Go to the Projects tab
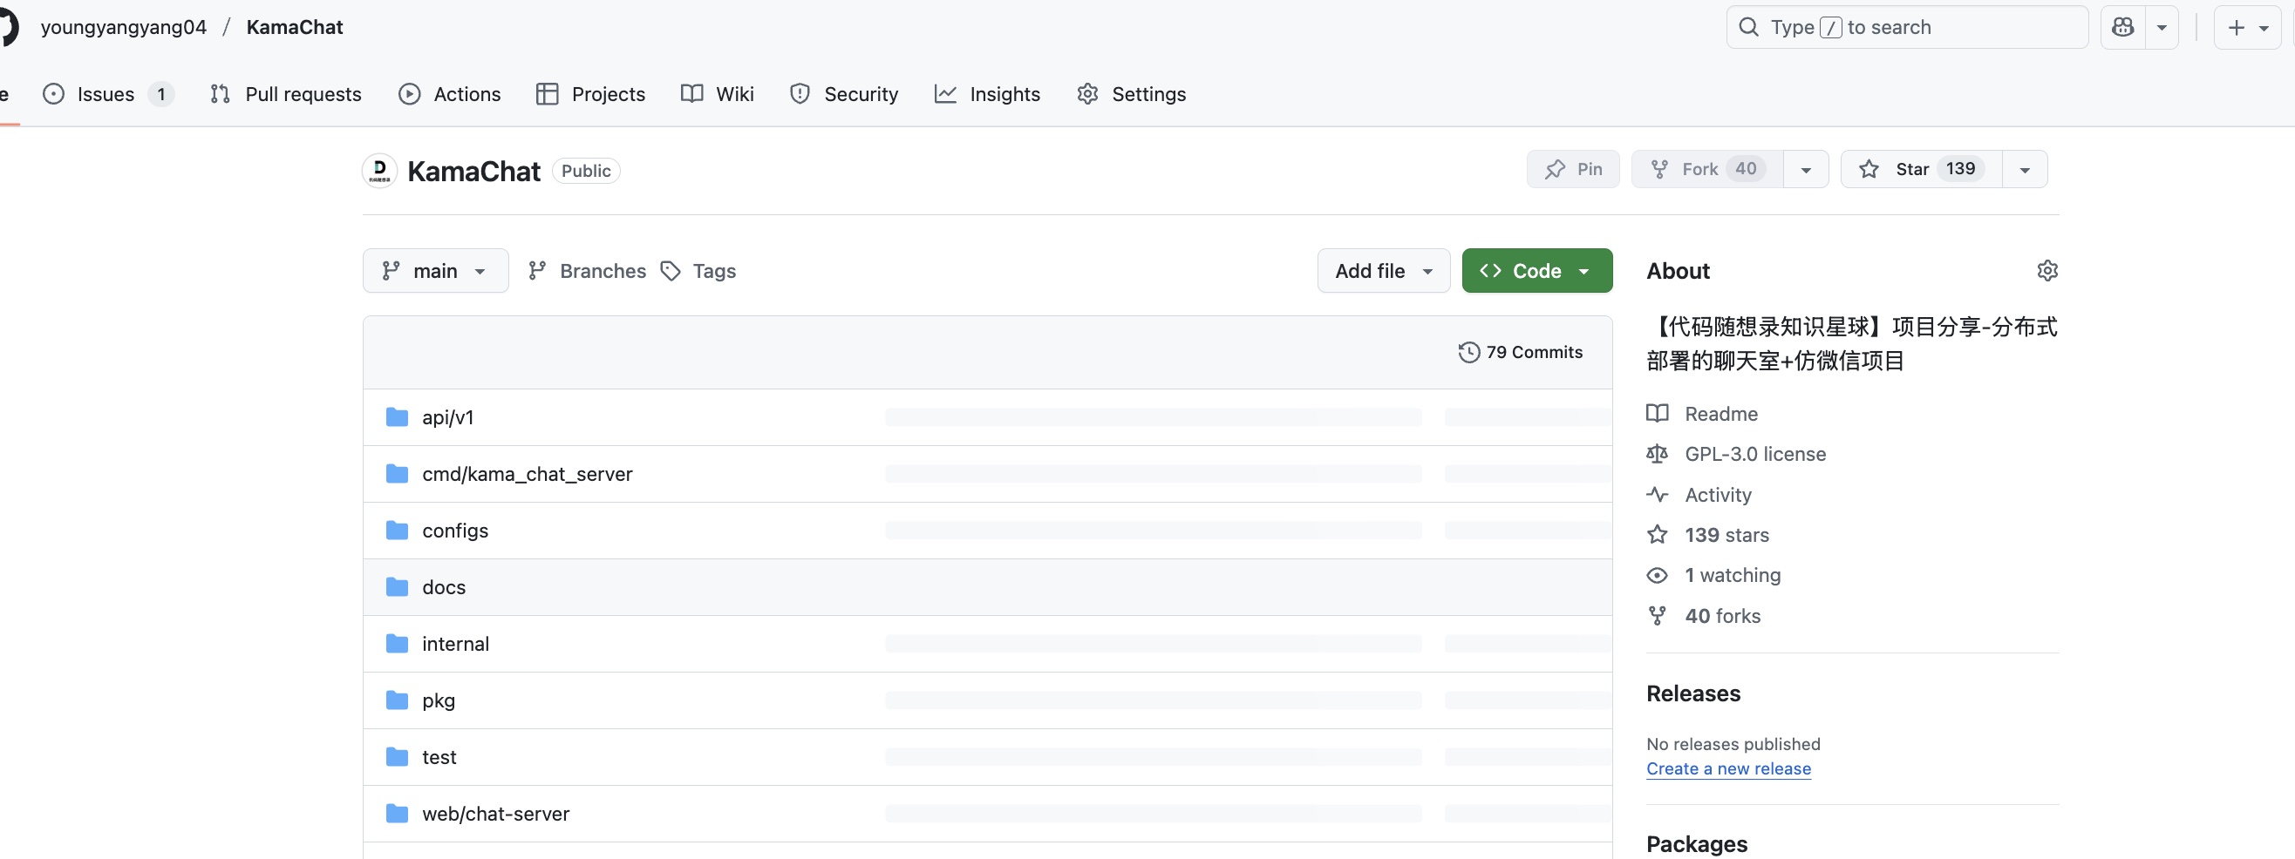Viewport: 2295px width, 859px height. pyautogui.click(x=590, y=93)
